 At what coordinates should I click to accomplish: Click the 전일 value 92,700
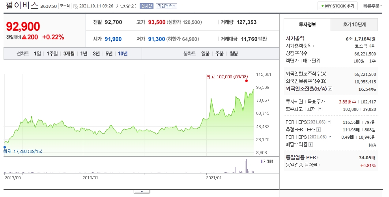pos(113,22)
